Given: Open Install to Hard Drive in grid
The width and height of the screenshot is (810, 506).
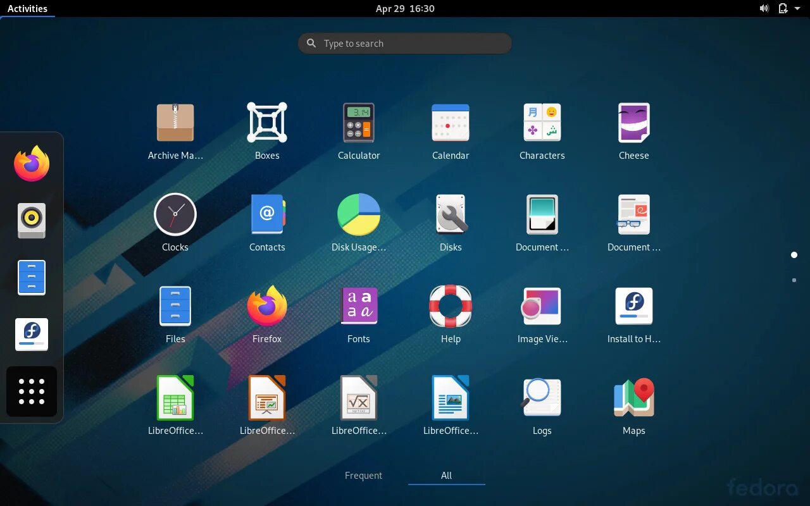Looking at the screenshot, I should click(634, 306).
